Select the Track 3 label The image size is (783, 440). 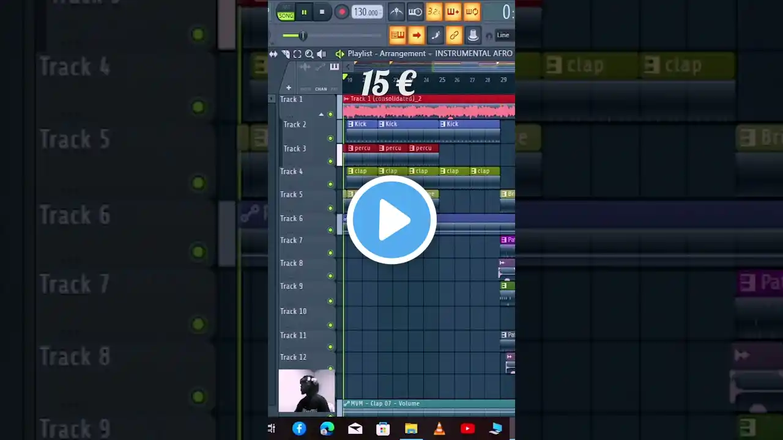295,148
